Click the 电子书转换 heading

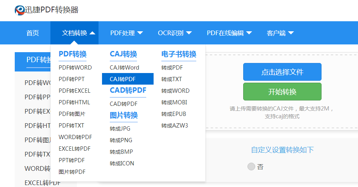[x=179, y=54]
